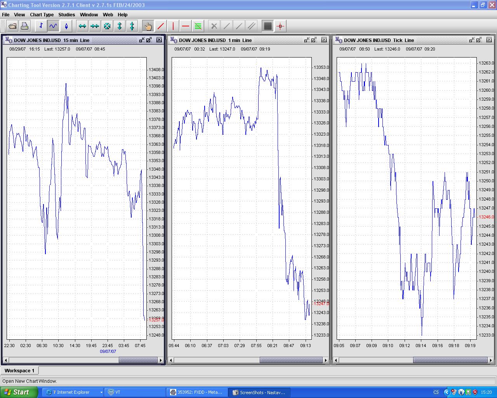The width and height of the screenshot is (497, 398).
Task: Click the 15 min chart scrollbar thumb
Action: click(138, 360)
